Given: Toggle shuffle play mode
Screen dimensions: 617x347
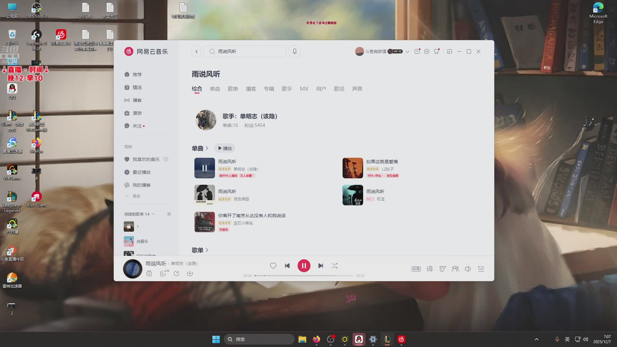Looking at the screenshot, I should click(x=335, y=266).
